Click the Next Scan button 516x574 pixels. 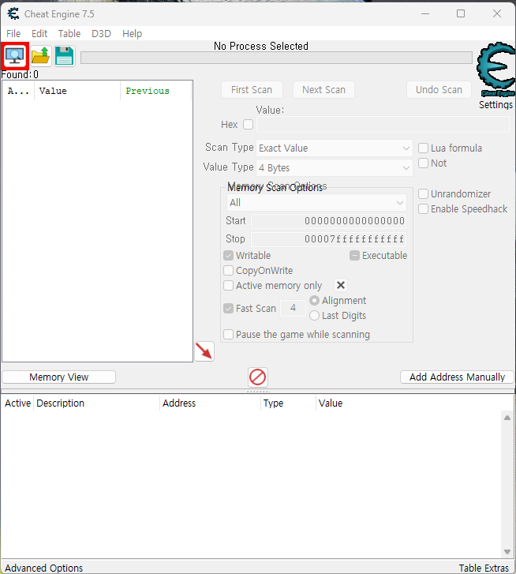pyautogui.click(x=323, y=90)
